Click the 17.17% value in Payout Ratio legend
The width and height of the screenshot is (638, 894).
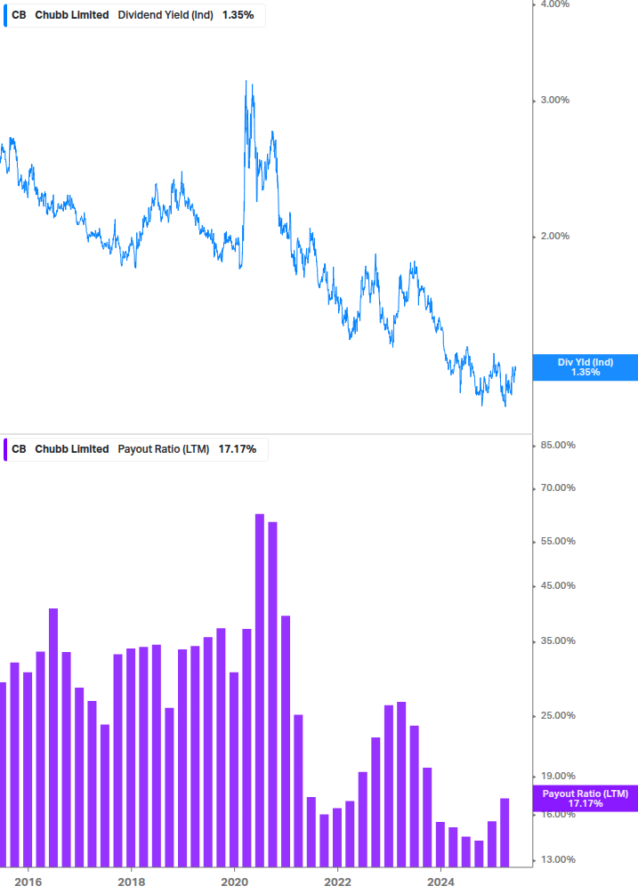tap(238, 449)
